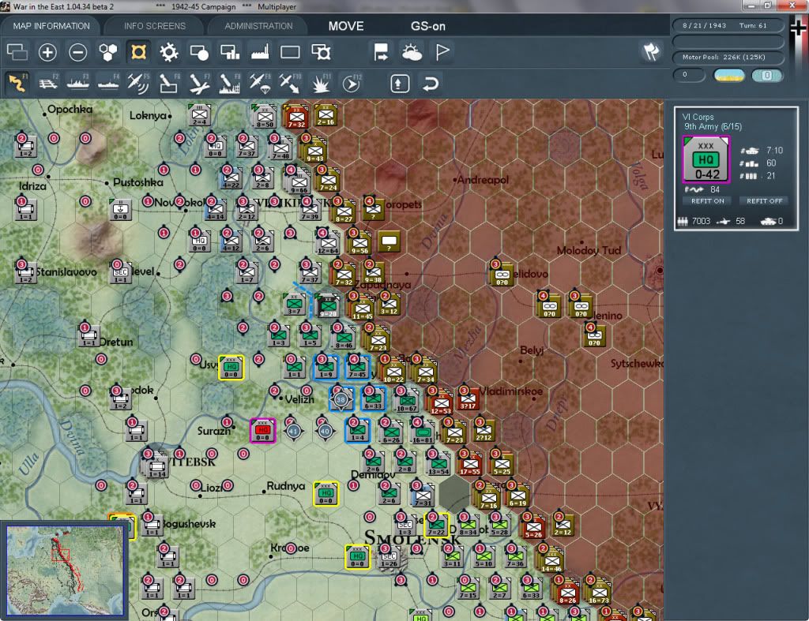Click the Pustoshka town label
809x621 pixels.
coord(137,182)
